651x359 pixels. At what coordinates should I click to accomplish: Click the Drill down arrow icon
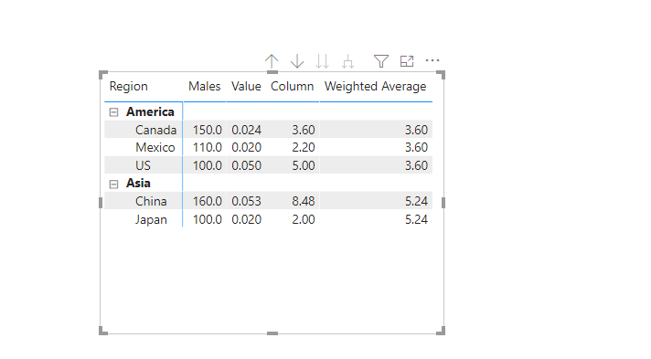(x=297, y=61)
